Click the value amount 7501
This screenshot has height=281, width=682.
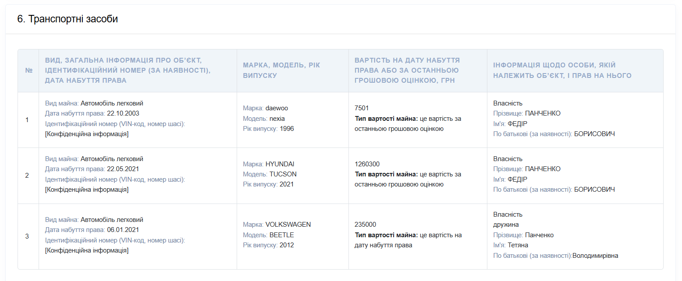(x=362, y=108)
